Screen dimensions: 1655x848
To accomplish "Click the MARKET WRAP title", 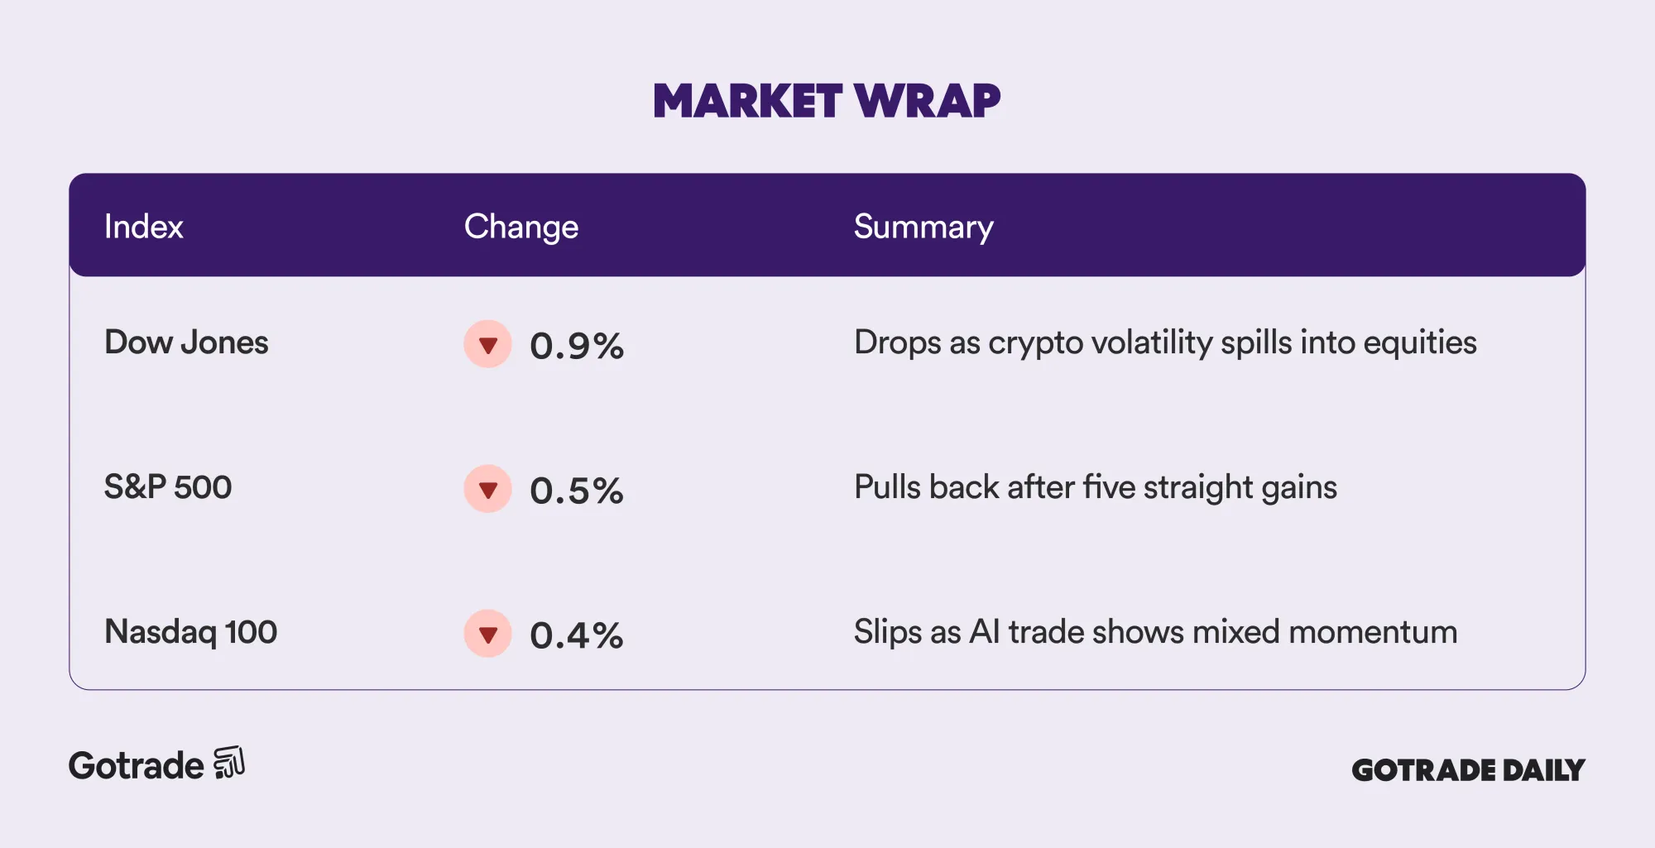I will 827,101.
